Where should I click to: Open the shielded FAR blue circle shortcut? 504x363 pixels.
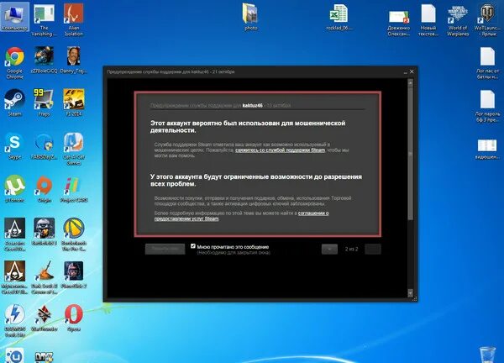tap(44, 145)
